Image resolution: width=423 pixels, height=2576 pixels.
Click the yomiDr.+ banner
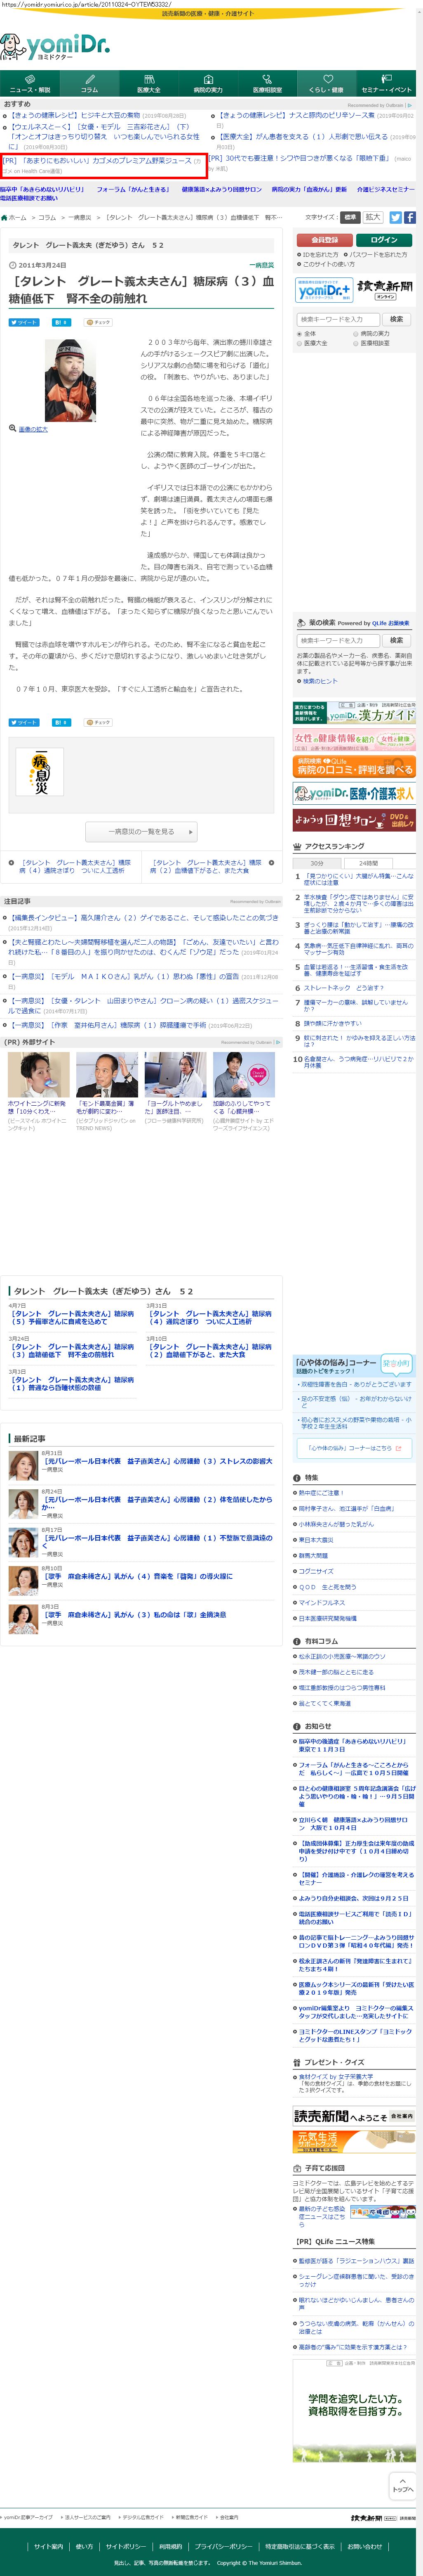[x=324, y=290]
